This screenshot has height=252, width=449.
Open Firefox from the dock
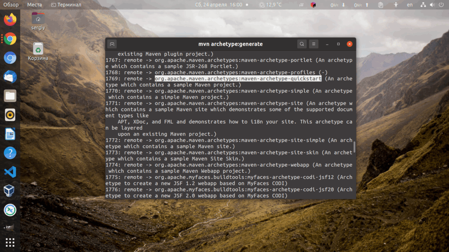click(x=10, y=20)
